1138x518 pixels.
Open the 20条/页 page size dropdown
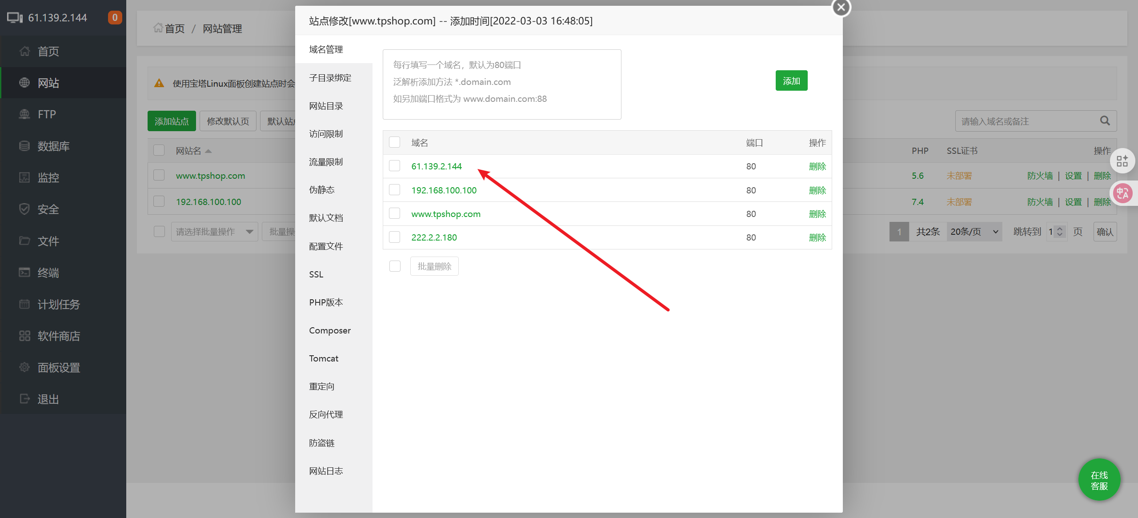[x=974, y=232]
